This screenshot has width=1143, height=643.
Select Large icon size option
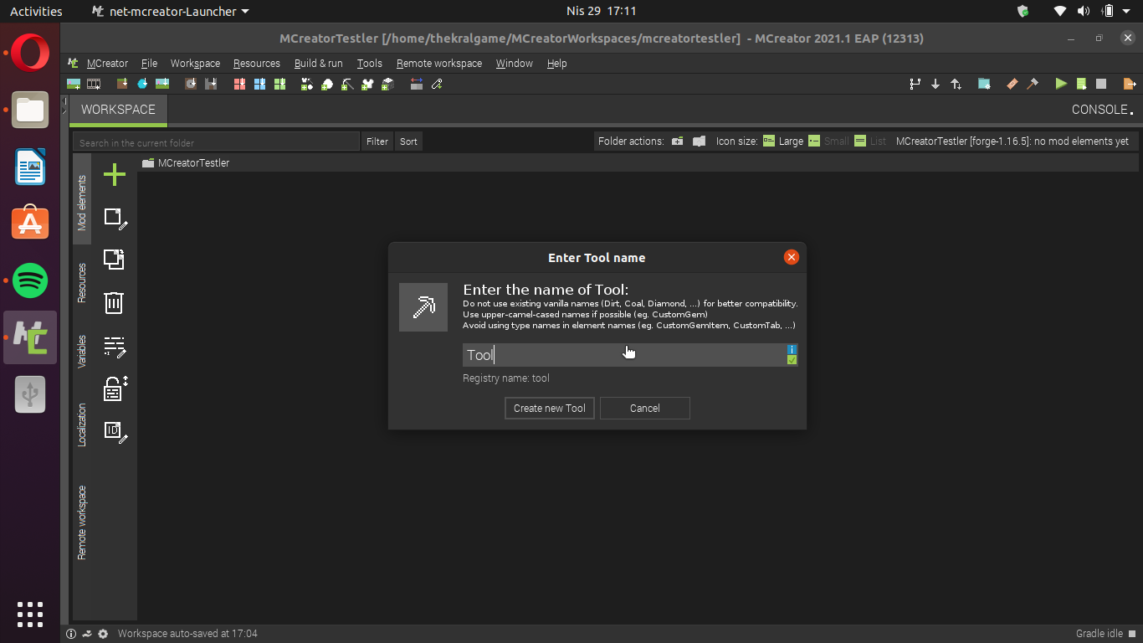tap(782, 141)
